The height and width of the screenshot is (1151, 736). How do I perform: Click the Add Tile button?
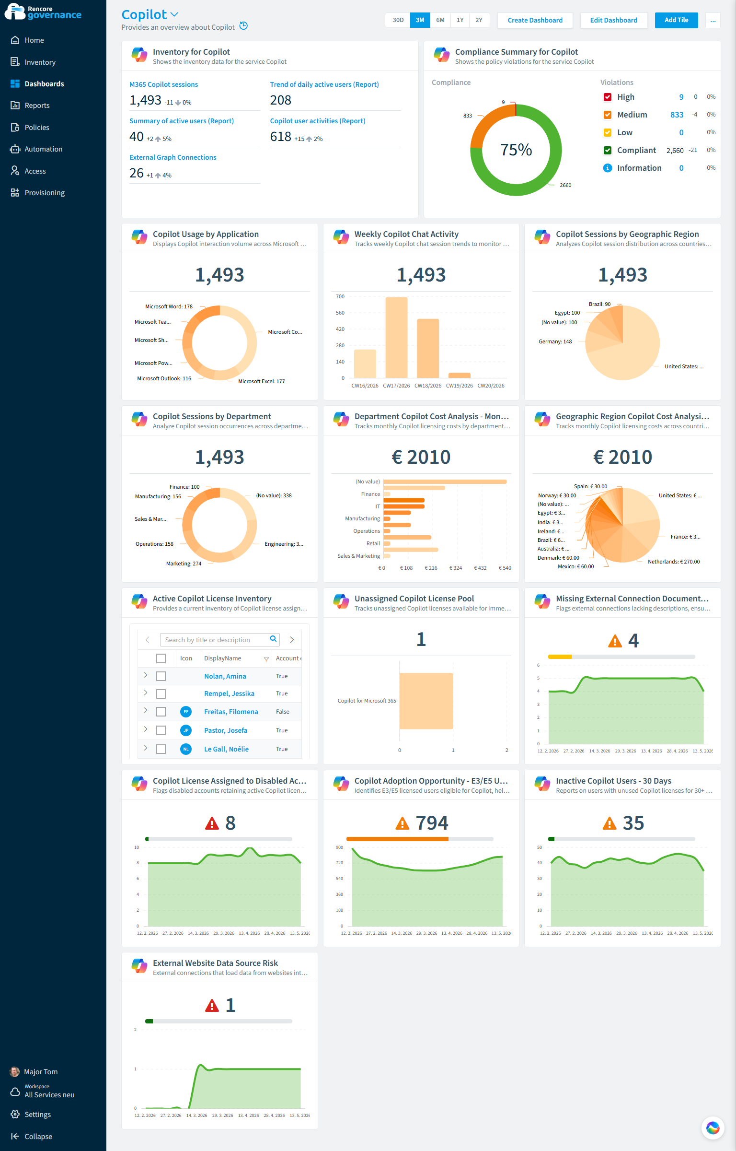pos(677,20)
